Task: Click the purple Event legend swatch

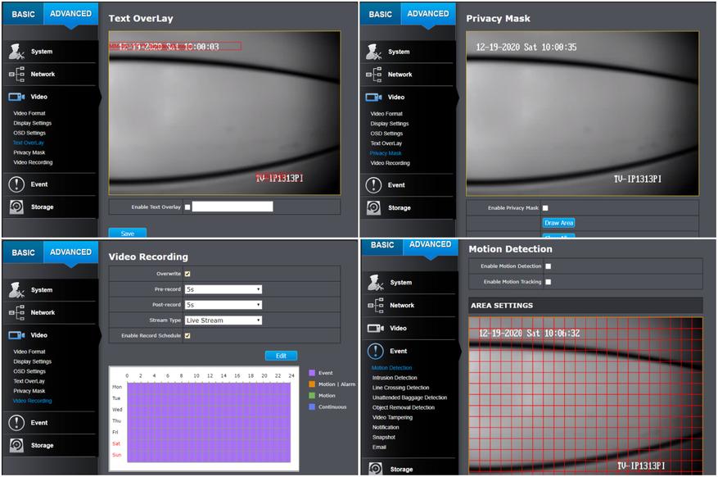Action: point(312,373)
